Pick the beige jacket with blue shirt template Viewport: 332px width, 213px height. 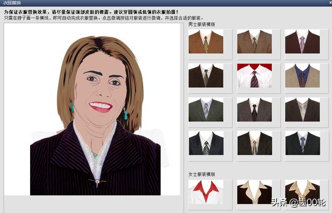click(x=302, y=76)
